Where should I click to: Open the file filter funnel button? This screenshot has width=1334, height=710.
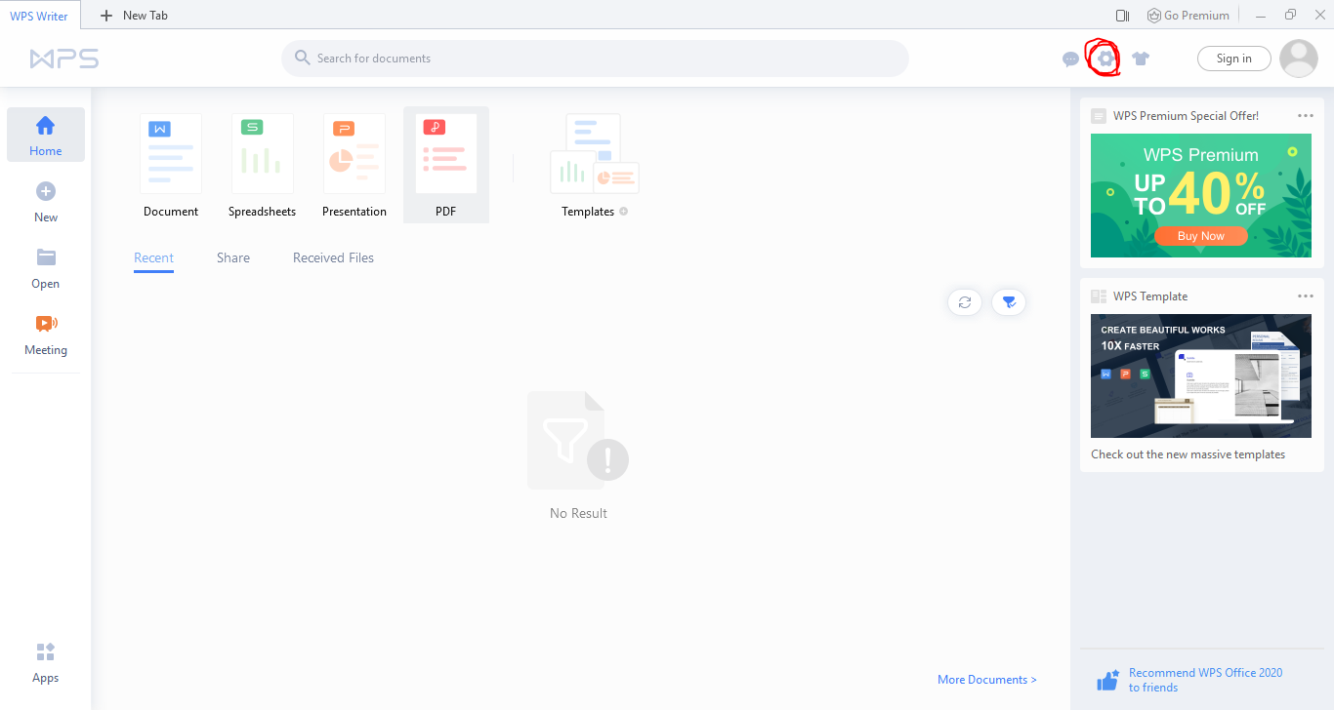click(x=1009, y=302)
